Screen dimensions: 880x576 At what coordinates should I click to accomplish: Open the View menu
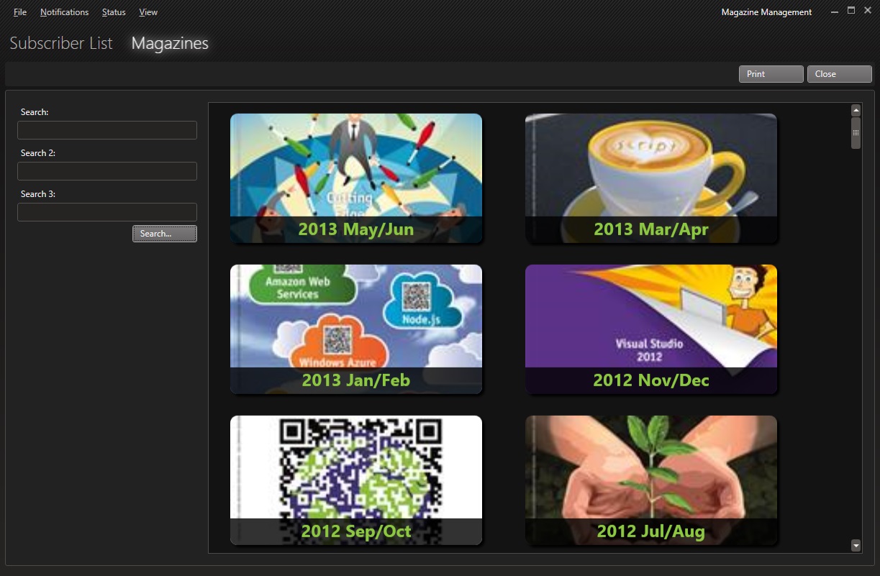[x=148, y=12]
